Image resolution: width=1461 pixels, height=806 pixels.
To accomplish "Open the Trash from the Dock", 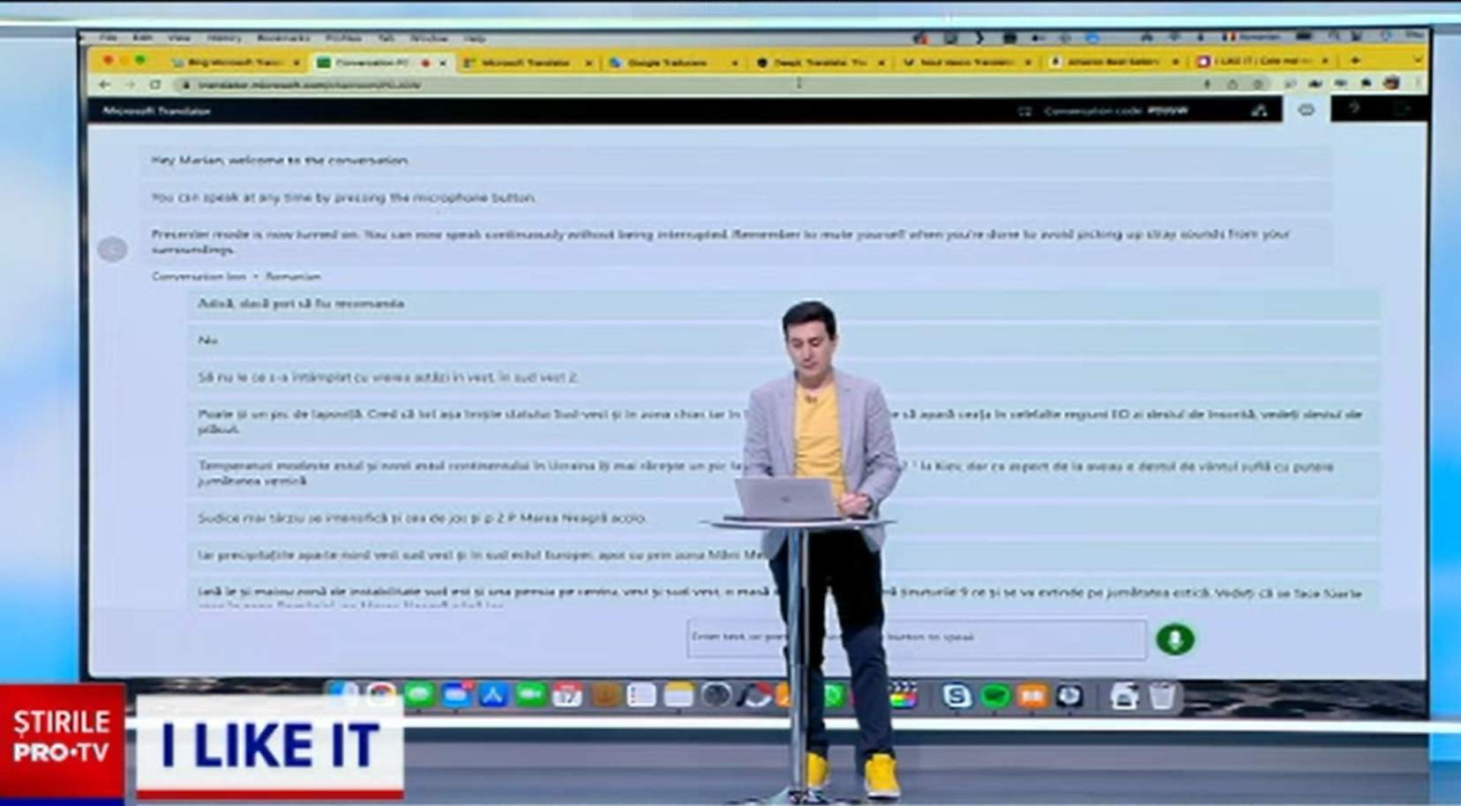I will (x=1163, y=696).
